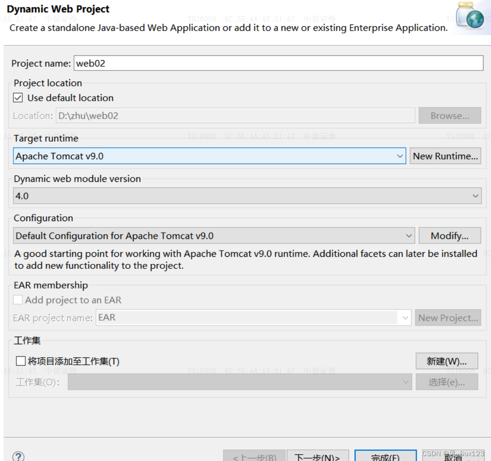The image size is (491, 461).
Task: Click the Location path text field
Action: click(235, 115)
